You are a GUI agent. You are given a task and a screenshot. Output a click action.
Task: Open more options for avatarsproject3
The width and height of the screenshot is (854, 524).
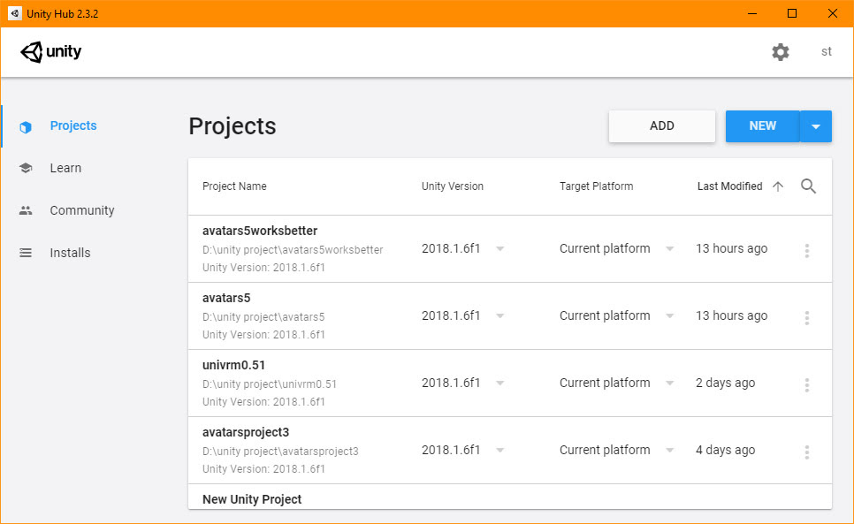pos(806,452)
